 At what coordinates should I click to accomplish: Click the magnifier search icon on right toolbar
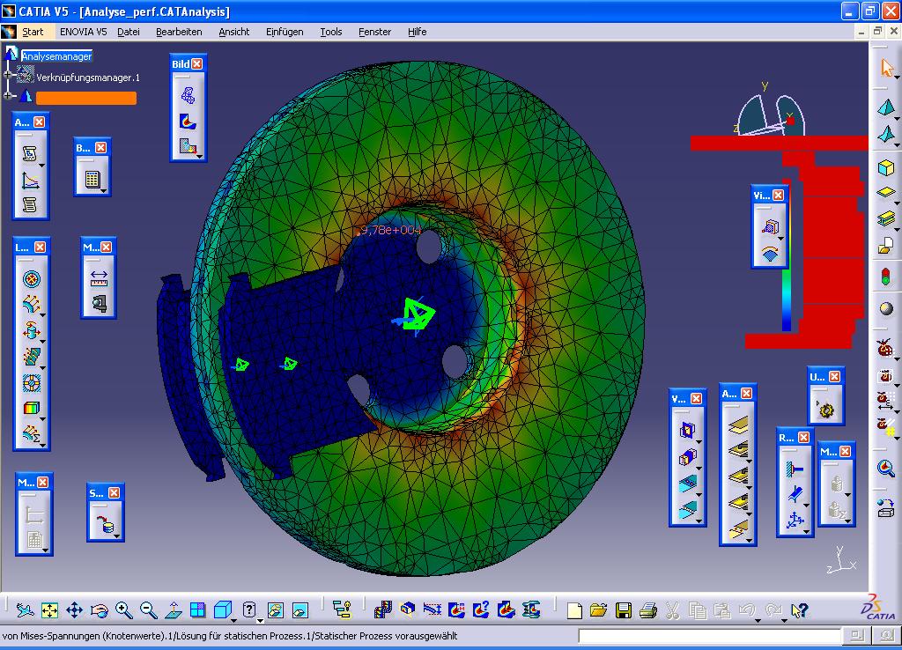pyautogui.click(x=886, y=469)
